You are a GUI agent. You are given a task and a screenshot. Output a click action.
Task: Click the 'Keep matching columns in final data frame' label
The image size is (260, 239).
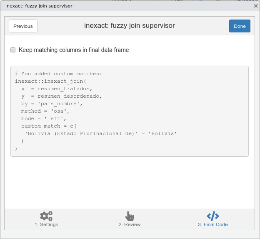click(74, 50)
